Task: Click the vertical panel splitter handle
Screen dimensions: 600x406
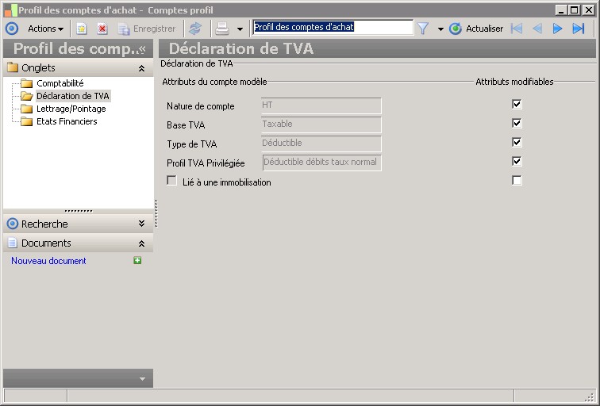Action: [156, 213]
